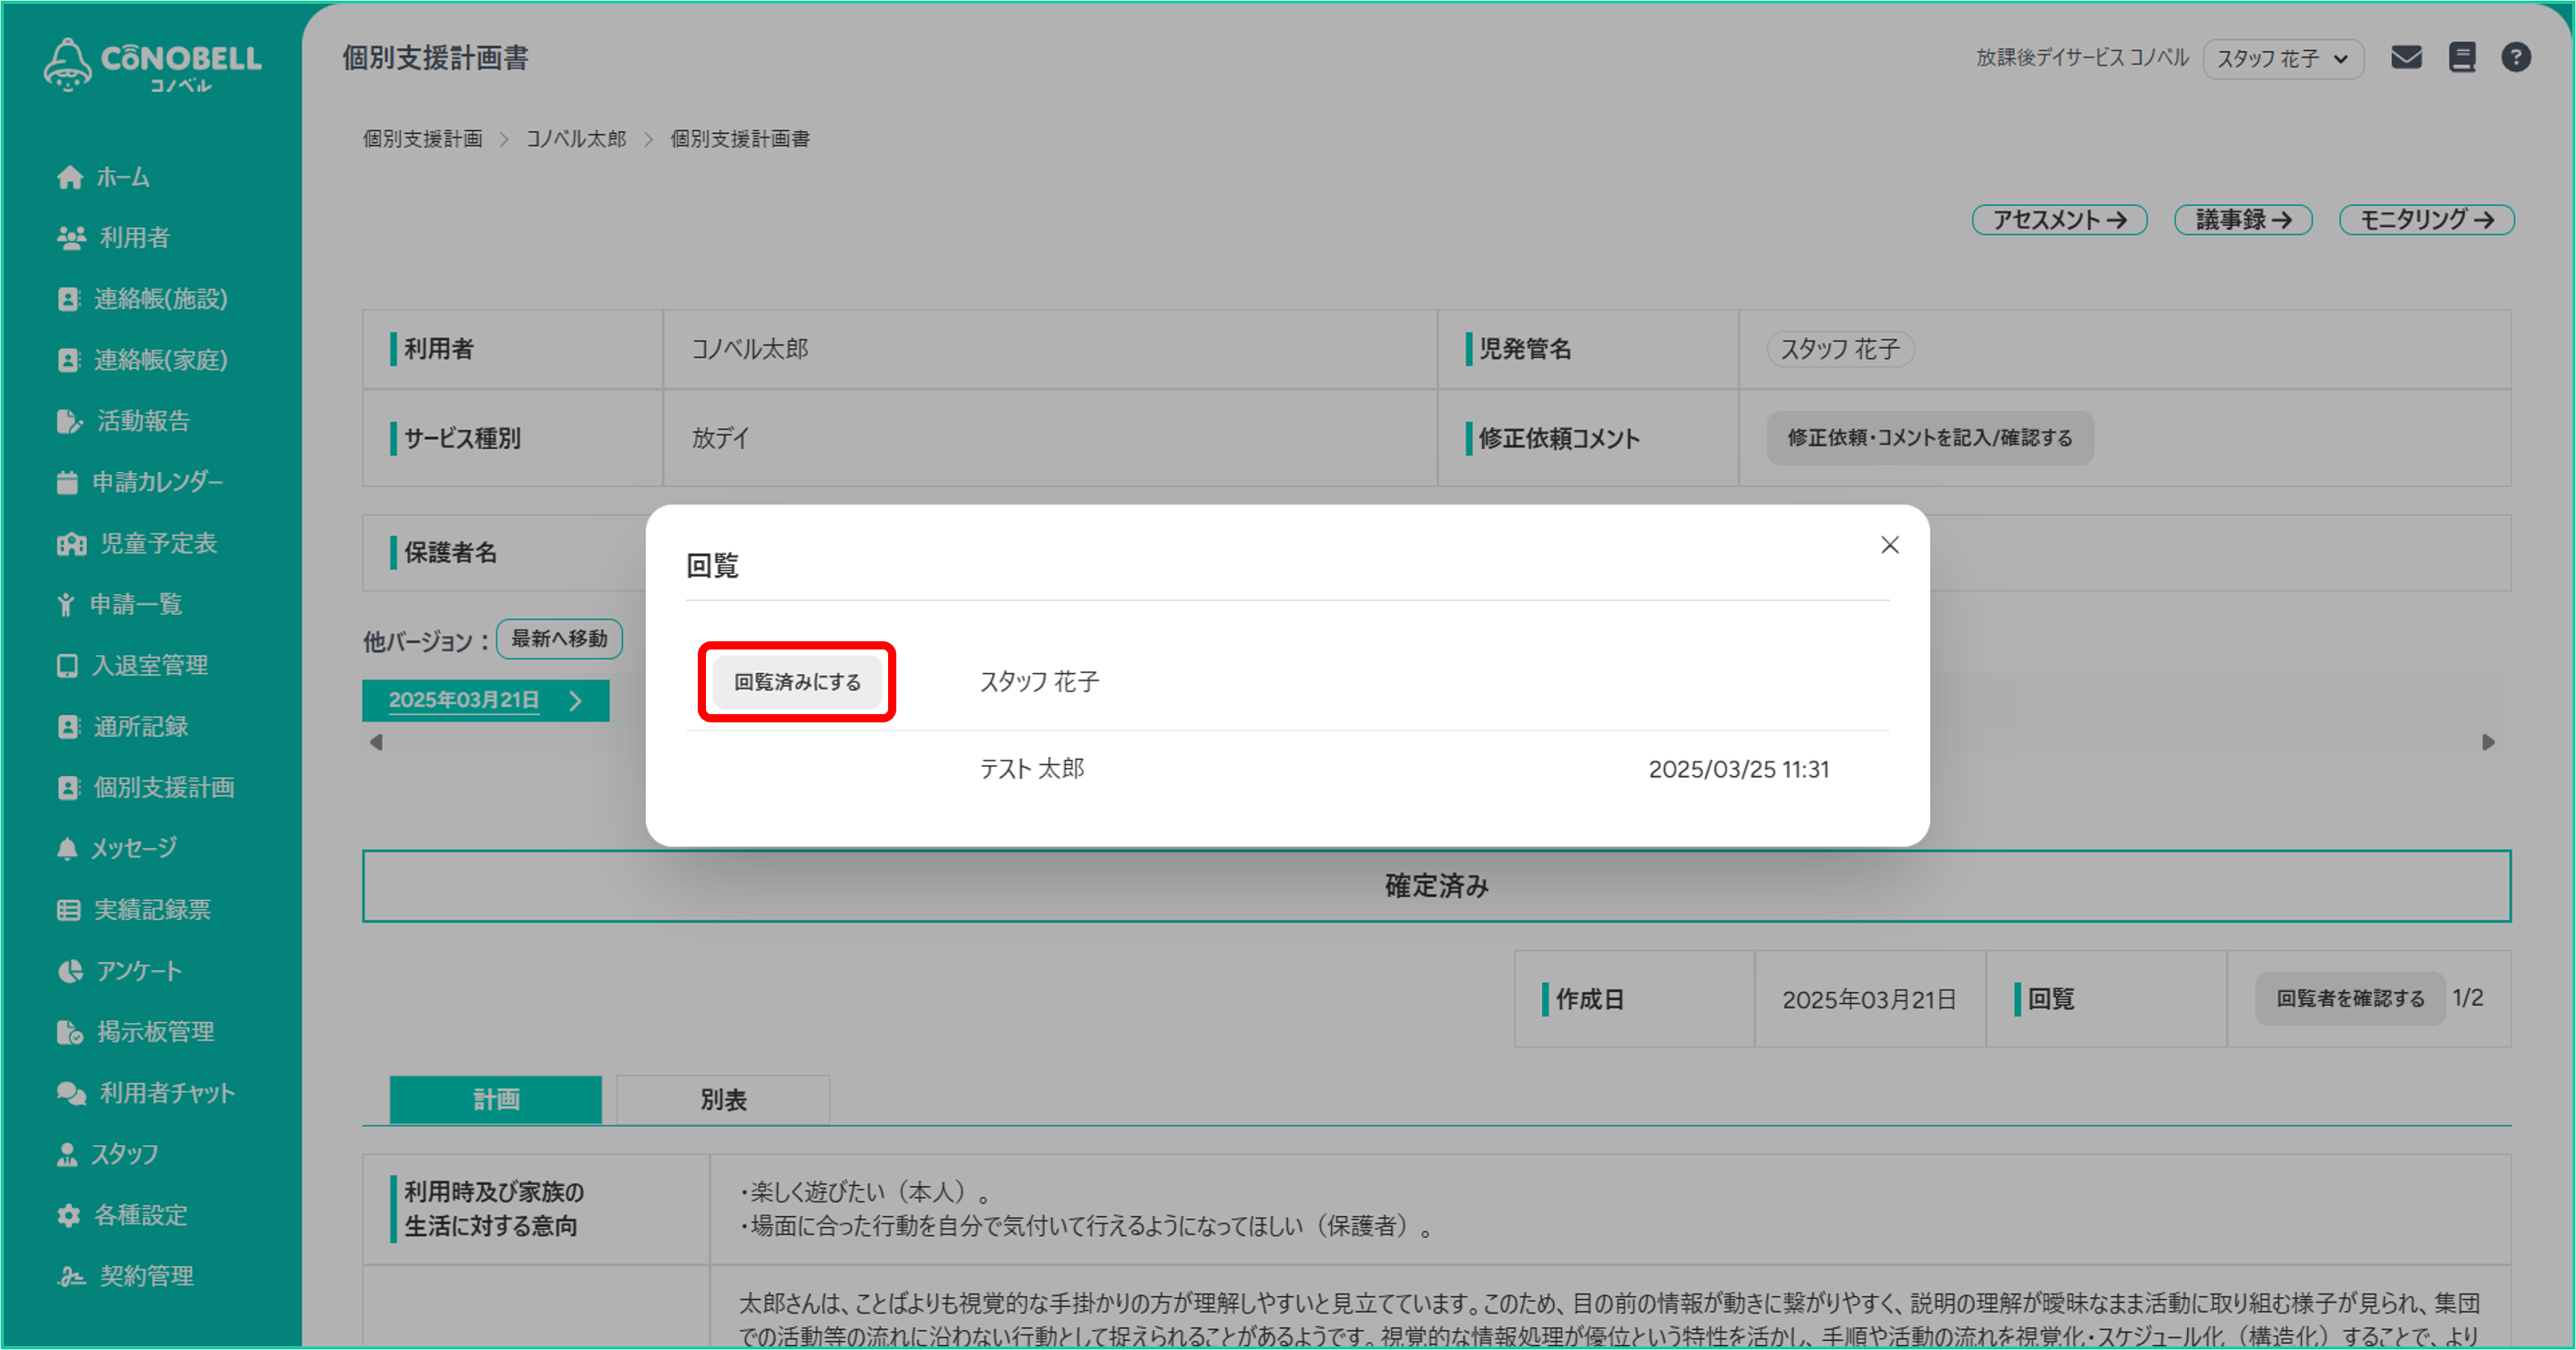This screenshot has width=2576, height=1350.
Task: Close the 回覧 dialog with X
Action: 1889,545
